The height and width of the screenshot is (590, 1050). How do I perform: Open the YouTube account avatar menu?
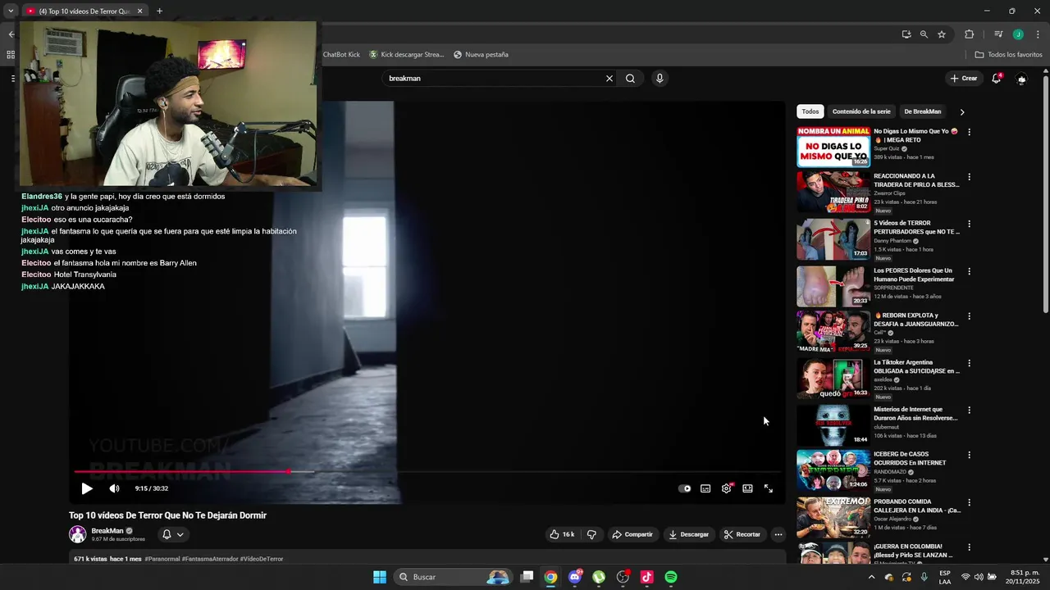tap(1021, 79)
